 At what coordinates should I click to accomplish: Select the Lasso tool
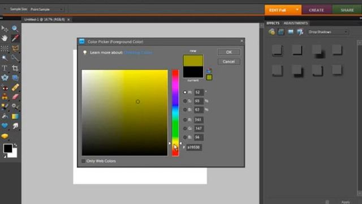coord(15,48)
